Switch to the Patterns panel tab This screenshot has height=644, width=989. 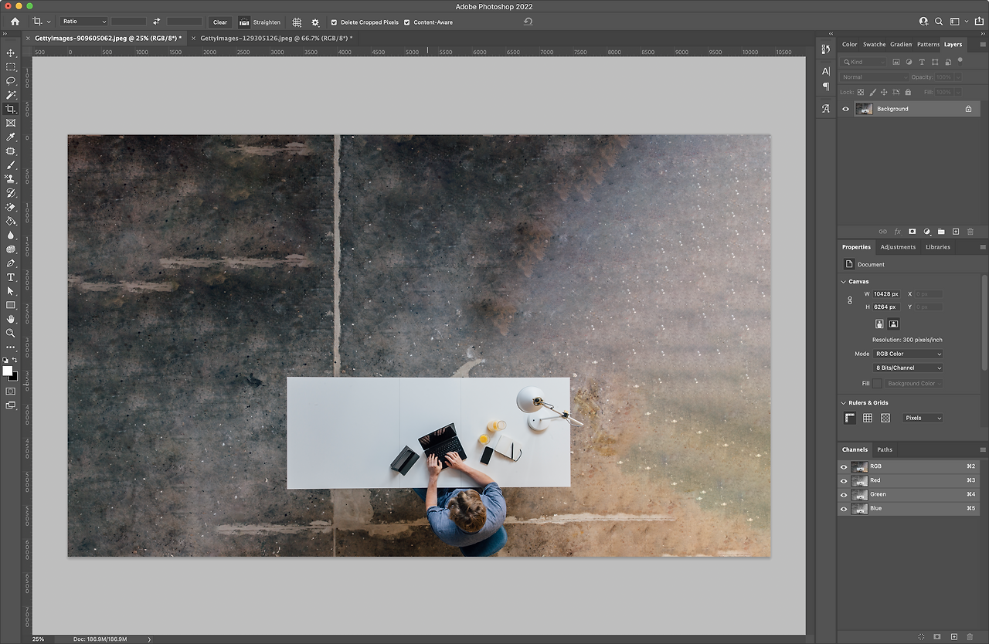[928, 45]
